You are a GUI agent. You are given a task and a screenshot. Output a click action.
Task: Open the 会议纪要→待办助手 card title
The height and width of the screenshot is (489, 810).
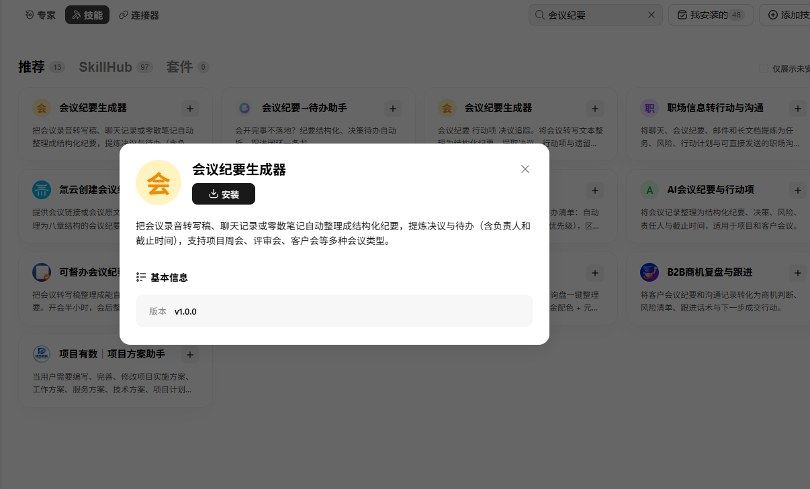(304, 108)
